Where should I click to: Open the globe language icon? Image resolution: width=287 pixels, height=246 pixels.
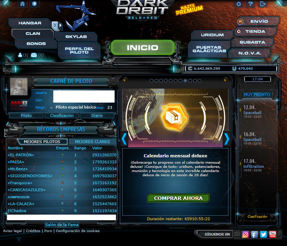coord(34,4)
